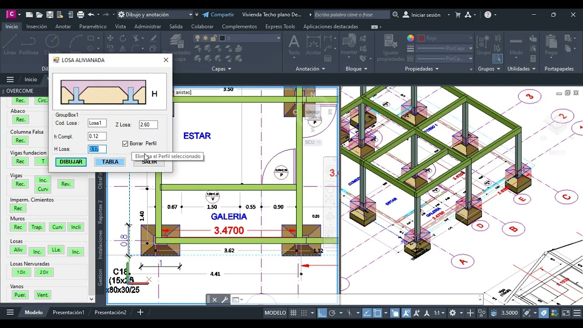Click the help question mark icon
Viewport: 583px width, 328px height.
[x=488, y=15]
